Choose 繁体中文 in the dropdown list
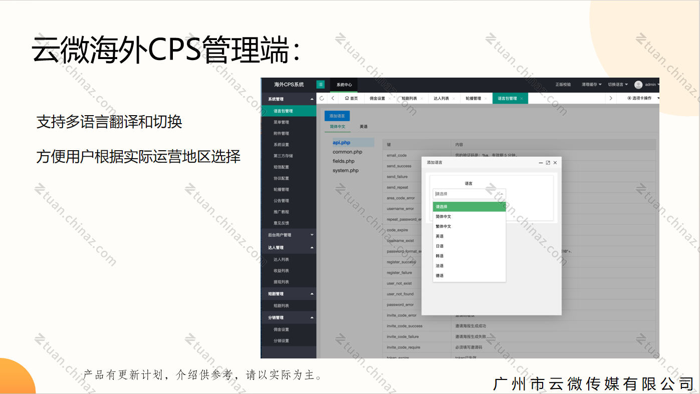The height and width of the screenshot is (394, 700). pyautogui.click(x=469, y=226)
